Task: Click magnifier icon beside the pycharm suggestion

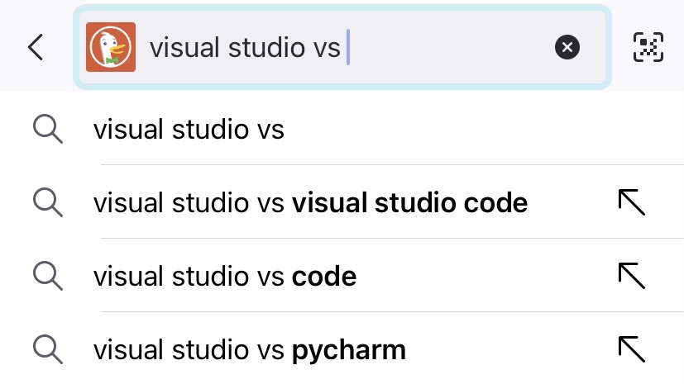Action: tap(48, 349)
